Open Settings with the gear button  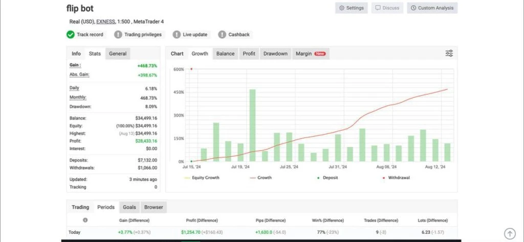pyautogui.click(x=351, y=8)
